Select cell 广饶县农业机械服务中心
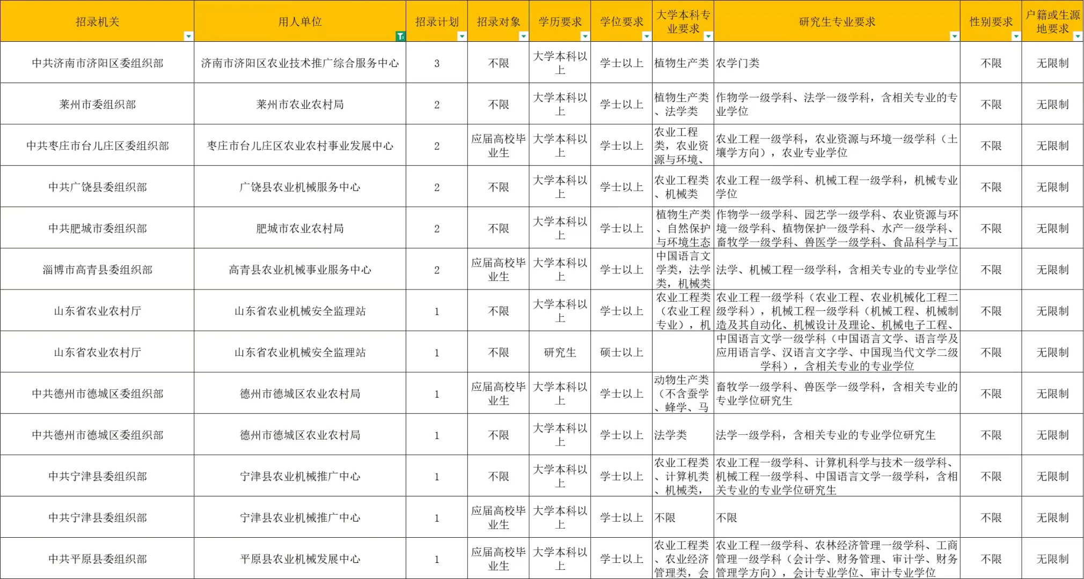This screenshot has width=1084, height=579. 300,187
